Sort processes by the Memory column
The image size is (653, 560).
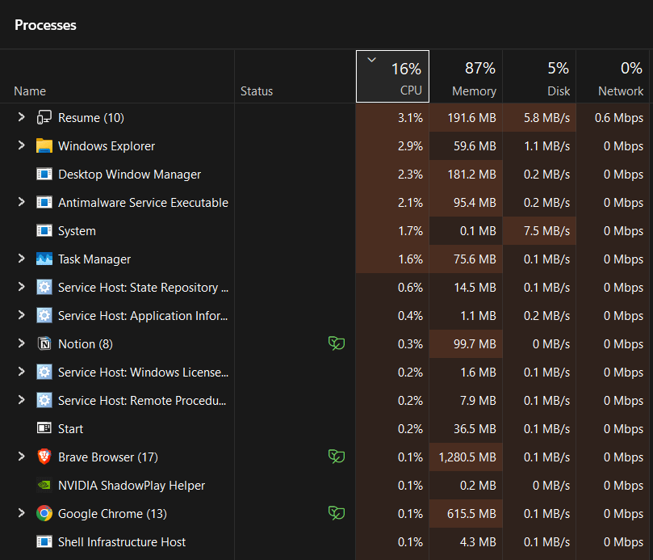click(474, 77)
